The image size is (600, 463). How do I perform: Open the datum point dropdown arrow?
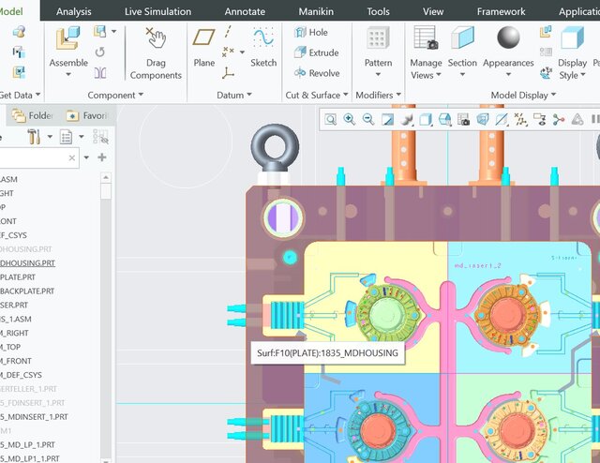[242, 52]
